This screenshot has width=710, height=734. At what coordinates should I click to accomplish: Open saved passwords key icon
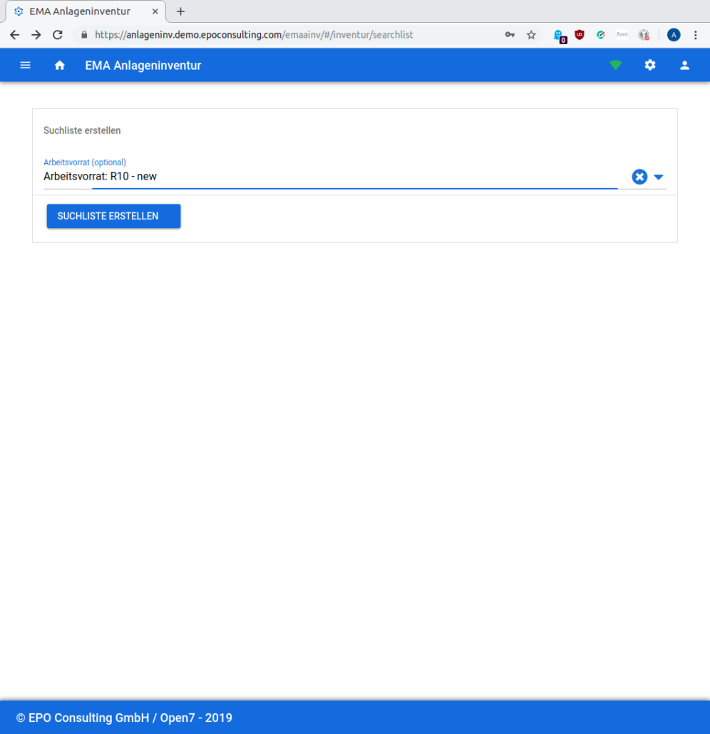point(510,35)
